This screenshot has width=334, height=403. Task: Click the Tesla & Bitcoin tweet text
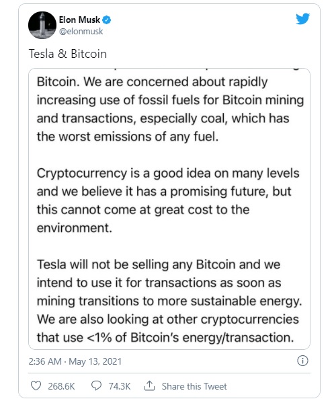tap(67, 54)
